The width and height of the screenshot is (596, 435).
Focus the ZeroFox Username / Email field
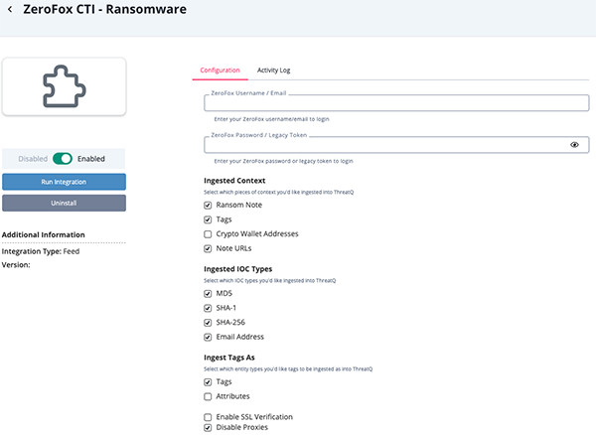396,103
